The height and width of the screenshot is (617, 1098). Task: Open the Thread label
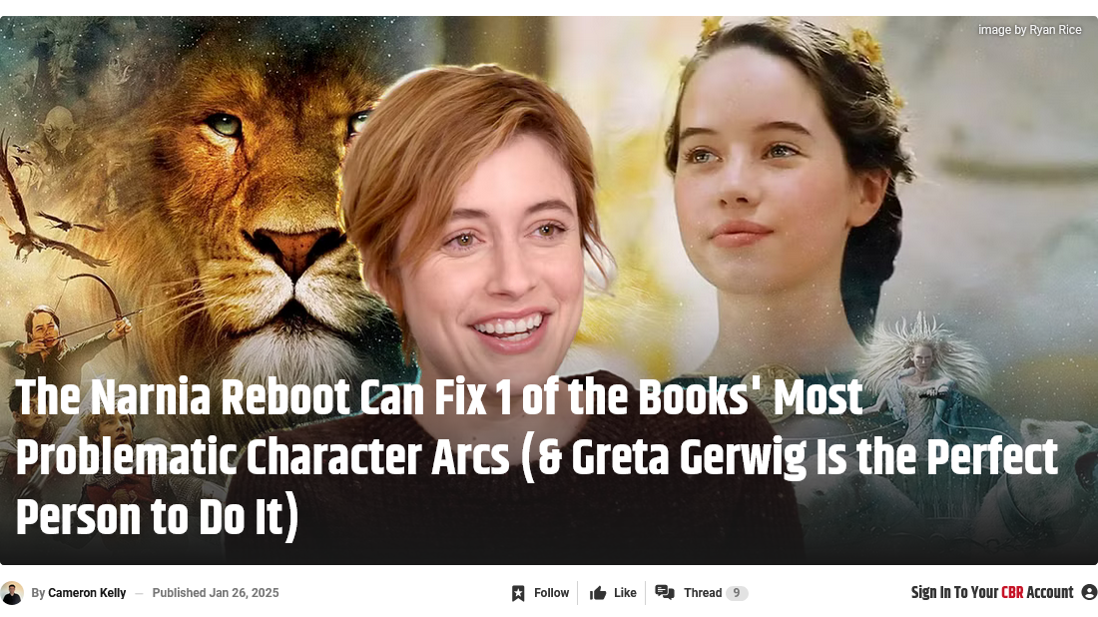[x=703, y=593]
